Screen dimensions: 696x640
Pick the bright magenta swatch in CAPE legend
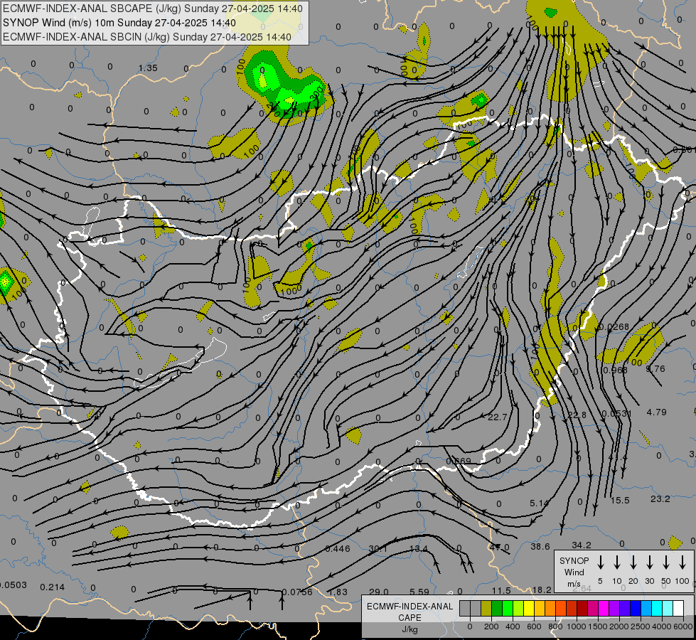[x=604, y=608]
